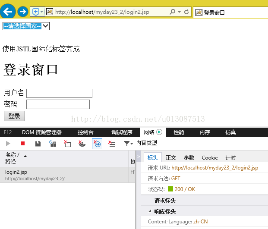Switch to DOM 资源管理器 tab

pos(42,132)
